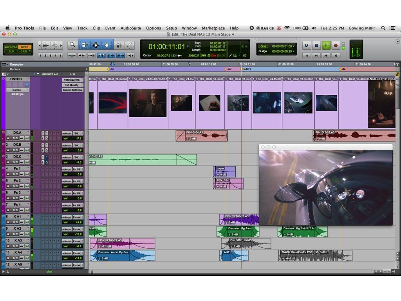The image size is (401, 301).
Task: Open the AudioSuite menu
Action: 130,28
